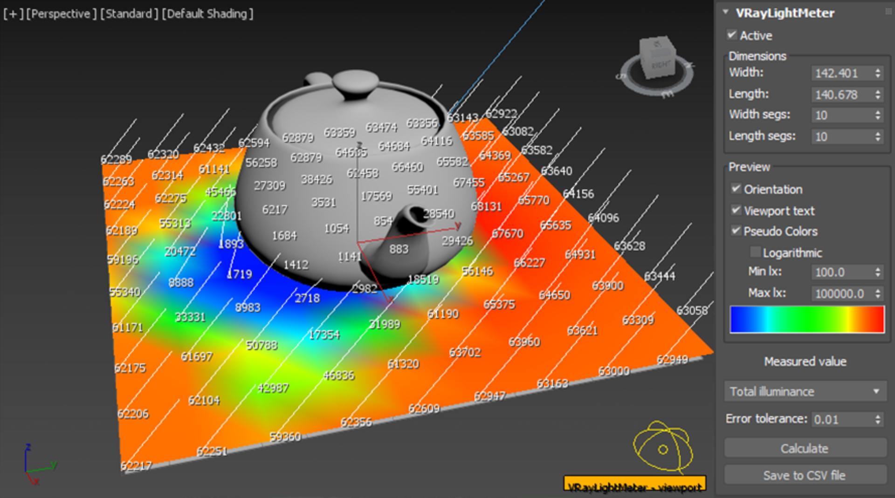Click the pseudo color gradient bar
895x498 pixels.
[x=807, y=319]
